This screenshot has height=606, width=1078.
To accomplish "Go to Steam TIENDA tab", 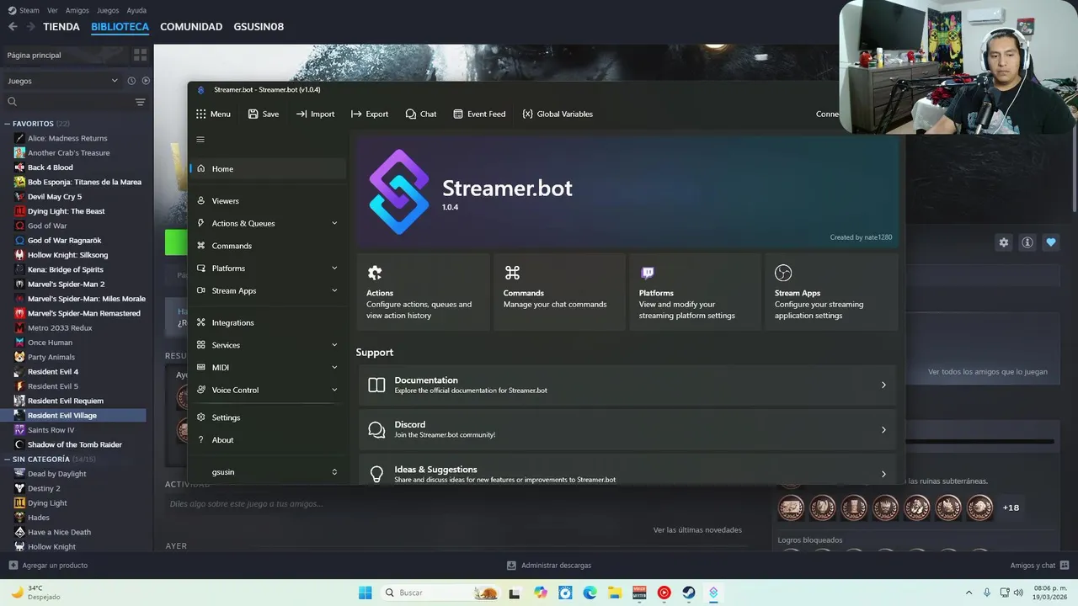I will (61, 27).
